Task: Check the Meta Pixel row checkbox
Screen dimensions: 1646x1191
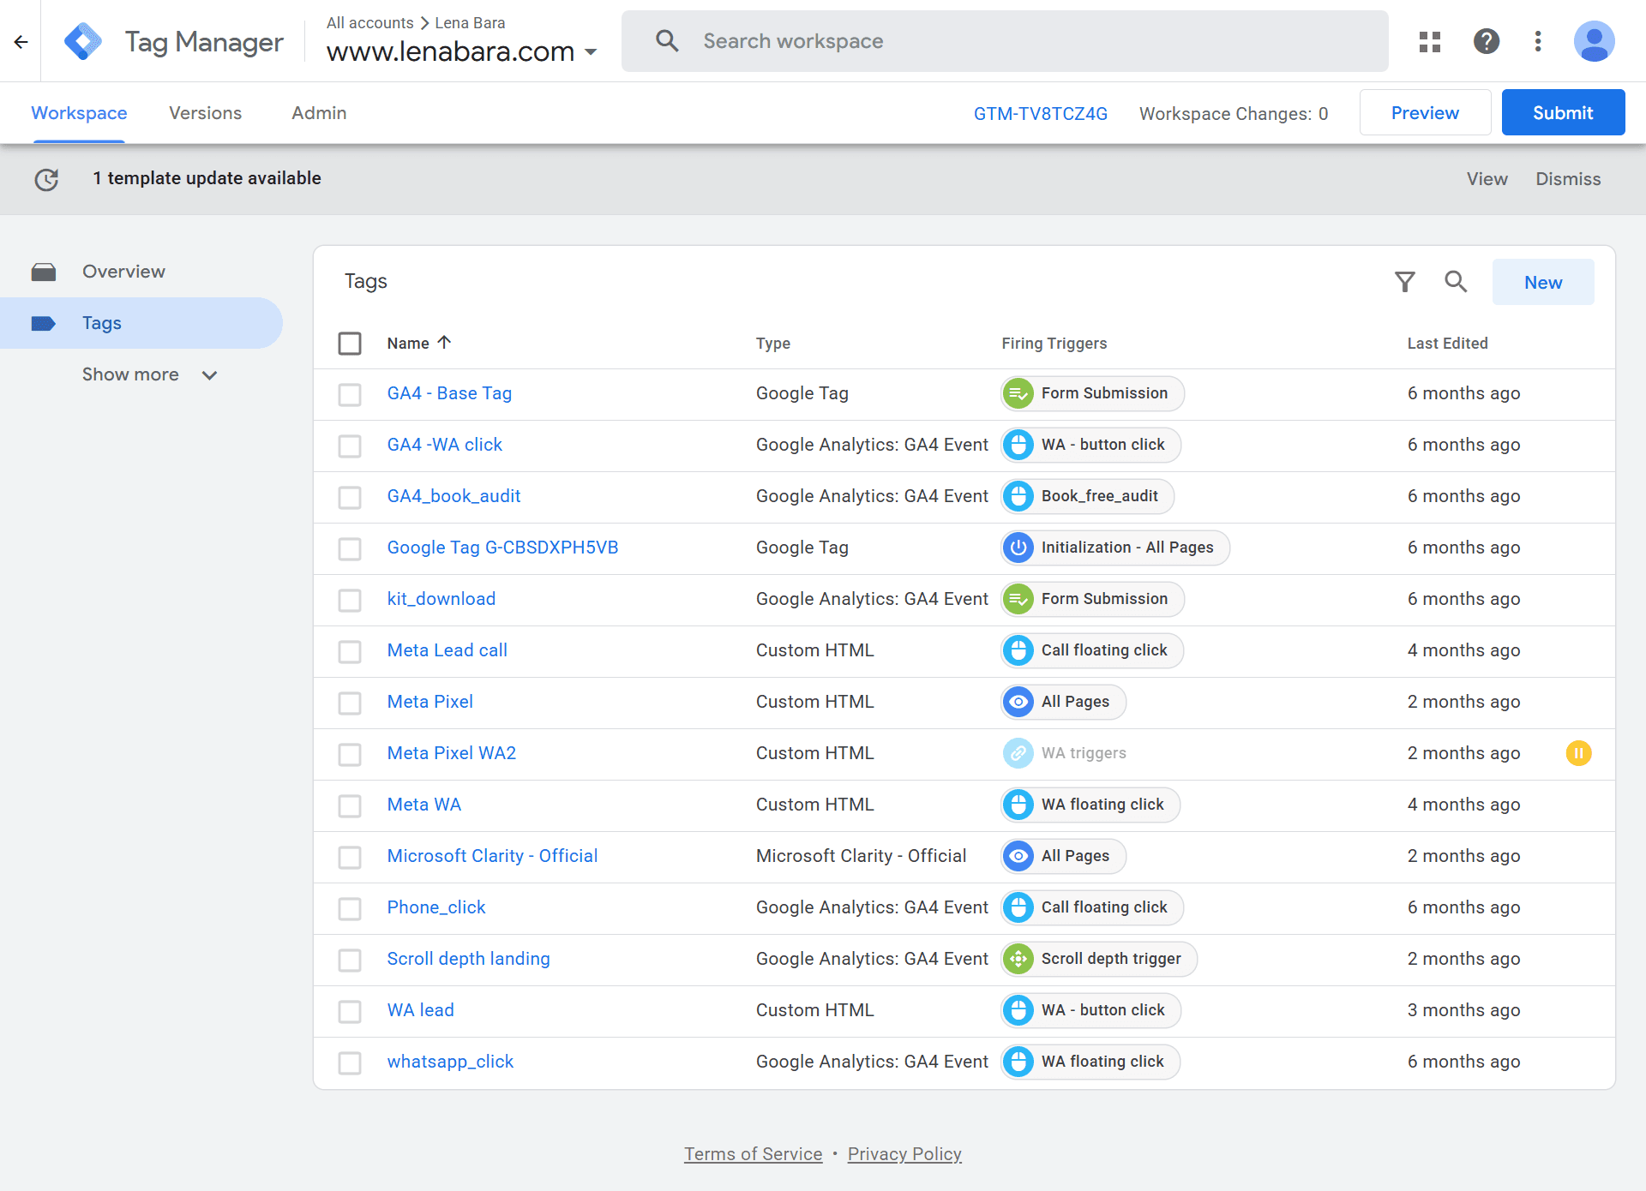Action: click(350, 703)
